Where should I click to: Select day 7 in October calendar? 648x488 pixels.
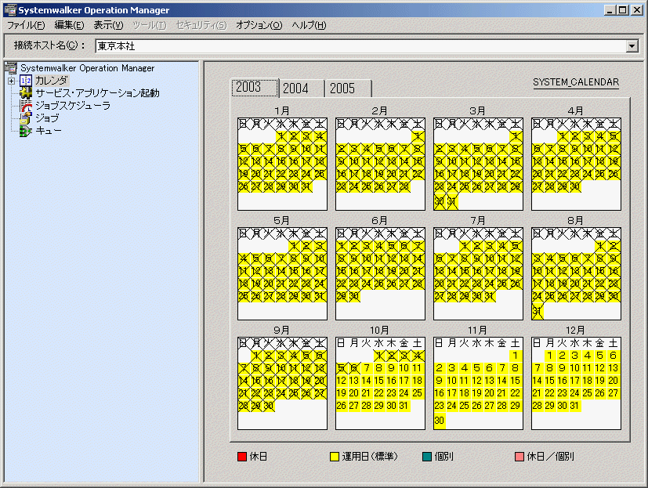click(x=367, y=368)
